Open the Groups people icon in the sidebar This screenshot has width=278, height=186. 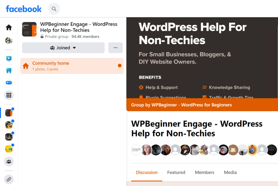(9, 162)
